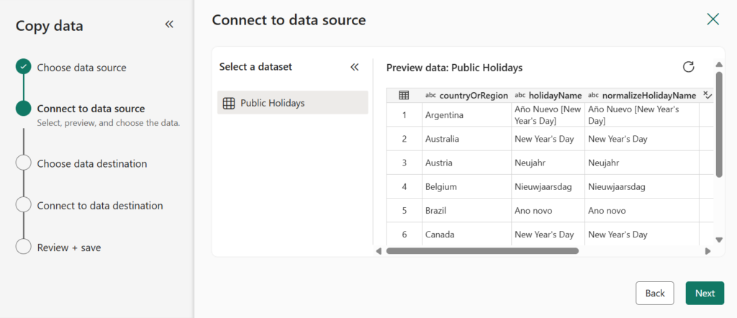Click the table grid icon in header
737x318 pixels.
coord(404,95)
